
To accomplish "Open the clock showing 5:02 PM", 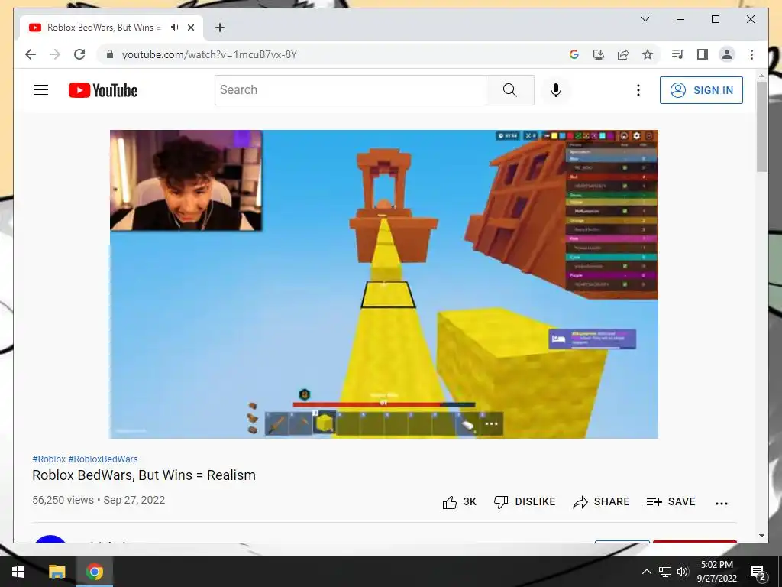I will click(x=716, y=572).
